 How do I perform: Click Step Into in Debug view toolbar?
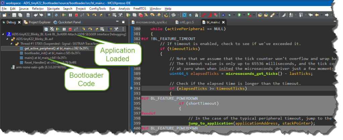83,29
